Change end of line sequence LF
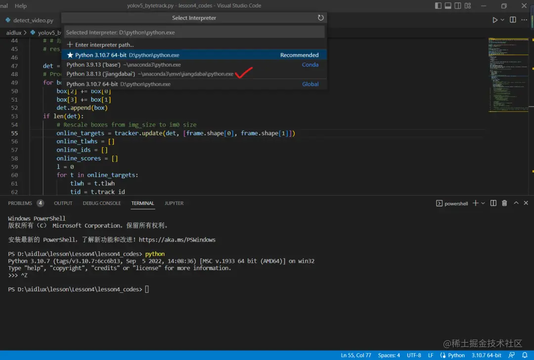Image resolution: width=534 pixels, height=360 pixels. [431, 355]
